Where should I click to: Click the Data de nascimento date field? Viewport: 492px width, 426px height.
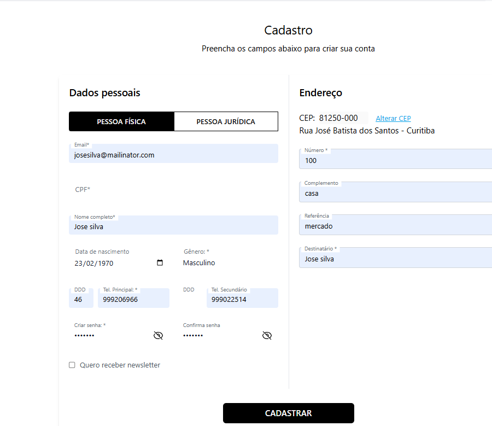click(112, 263)
